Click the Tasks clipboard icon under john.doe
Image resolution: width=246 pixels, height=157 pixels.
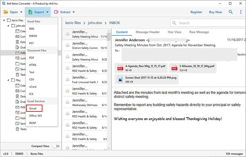(17, 74)
